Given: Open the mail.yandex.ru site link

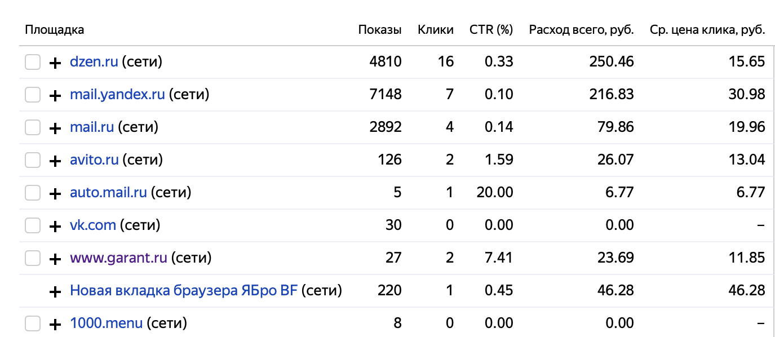Looking at the screenshot, I should 117,94.
